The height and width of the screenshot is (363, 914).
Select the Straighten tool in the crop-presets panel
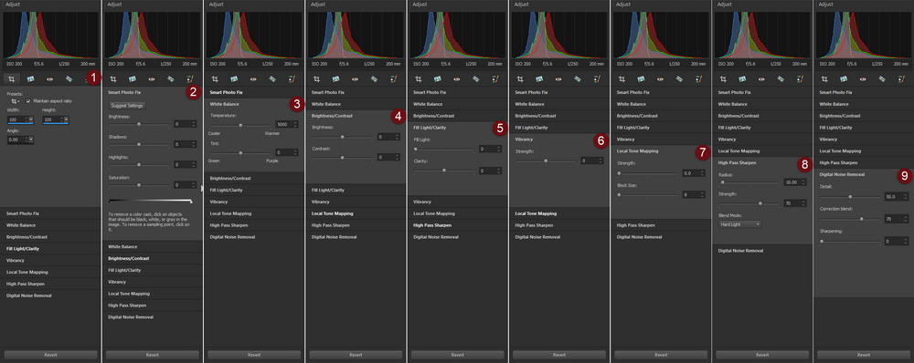(x=30, y=78)
